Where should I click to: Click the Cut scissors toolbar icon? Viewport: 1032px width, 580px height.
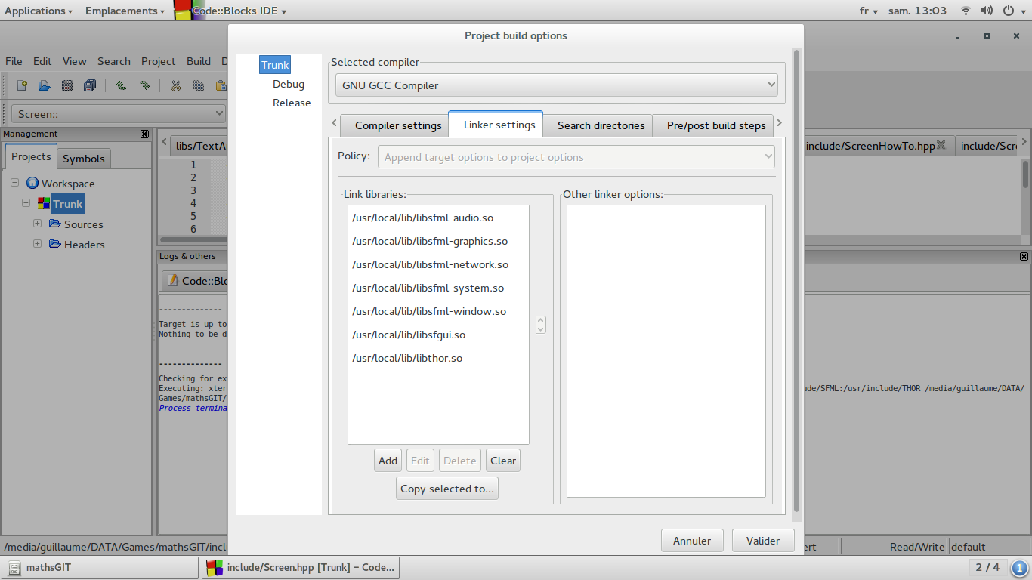(176, 85)
